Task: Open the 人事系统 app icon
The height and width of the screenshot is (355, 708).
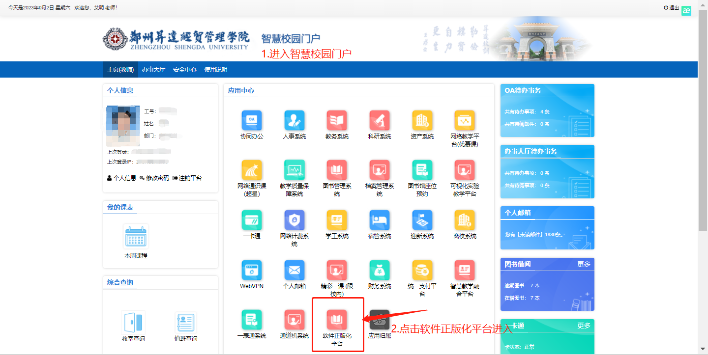Action: point(294,120)
